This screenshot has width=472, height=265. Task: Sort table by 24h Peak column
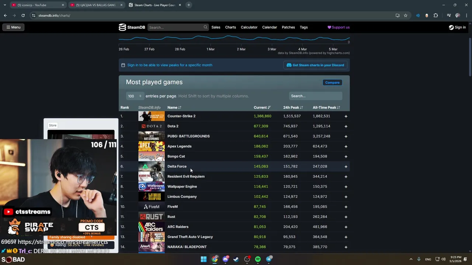(x=293, y=107)
